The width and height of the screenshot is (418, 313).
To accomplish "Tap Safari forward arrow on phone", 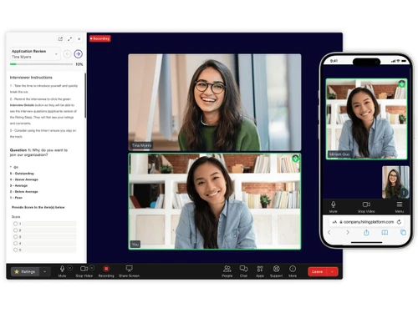I will pos(348,232).
